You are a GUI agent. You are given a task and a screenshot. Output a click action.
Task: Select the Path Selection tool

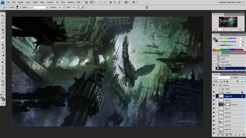[x=3, y=73]
